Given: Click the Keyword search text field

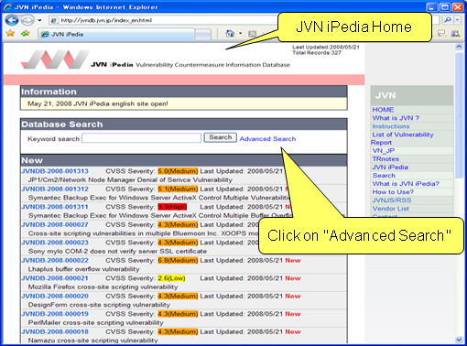Looking at the screenshot, I should point(142,138).
